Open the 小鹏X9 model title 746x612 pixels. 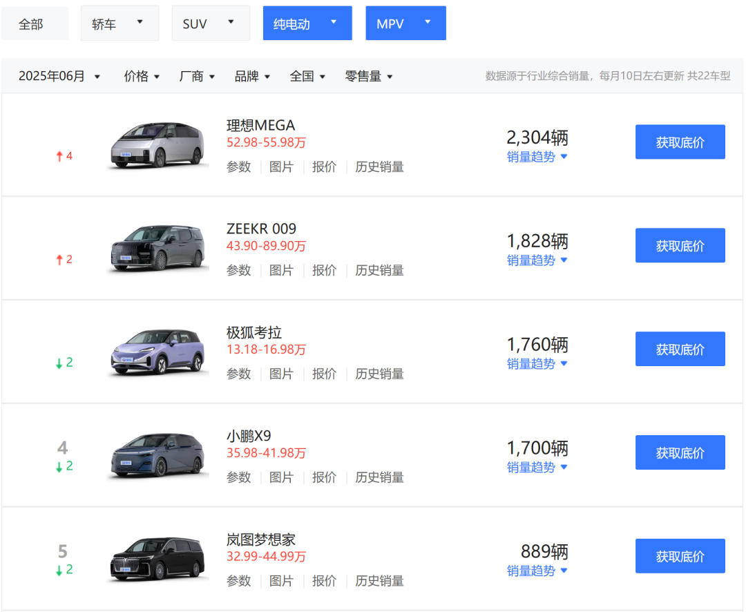coord(249,436)
